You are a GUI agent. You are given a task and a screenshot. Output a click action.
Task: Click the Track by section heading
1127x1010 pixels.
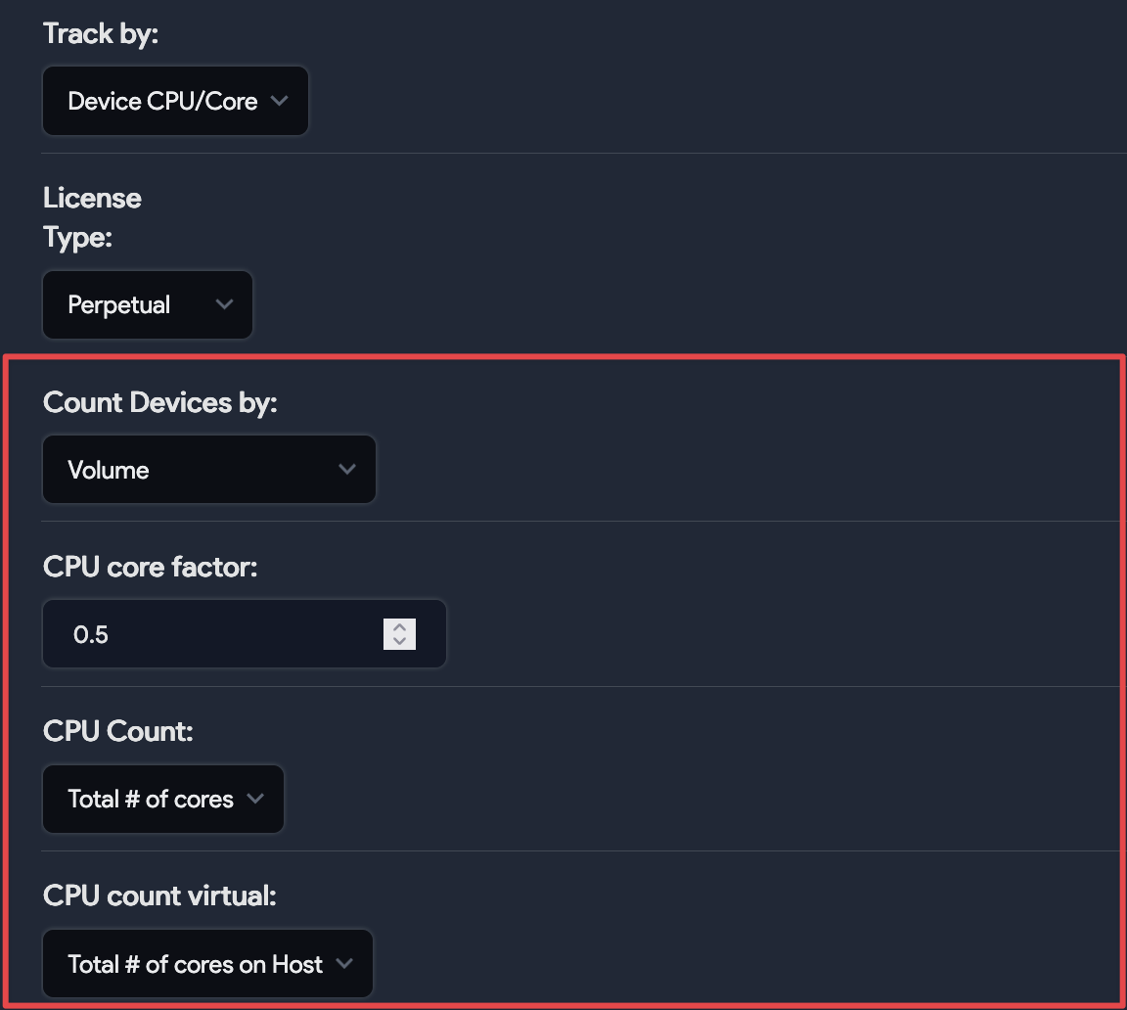[x=100, y=32]
